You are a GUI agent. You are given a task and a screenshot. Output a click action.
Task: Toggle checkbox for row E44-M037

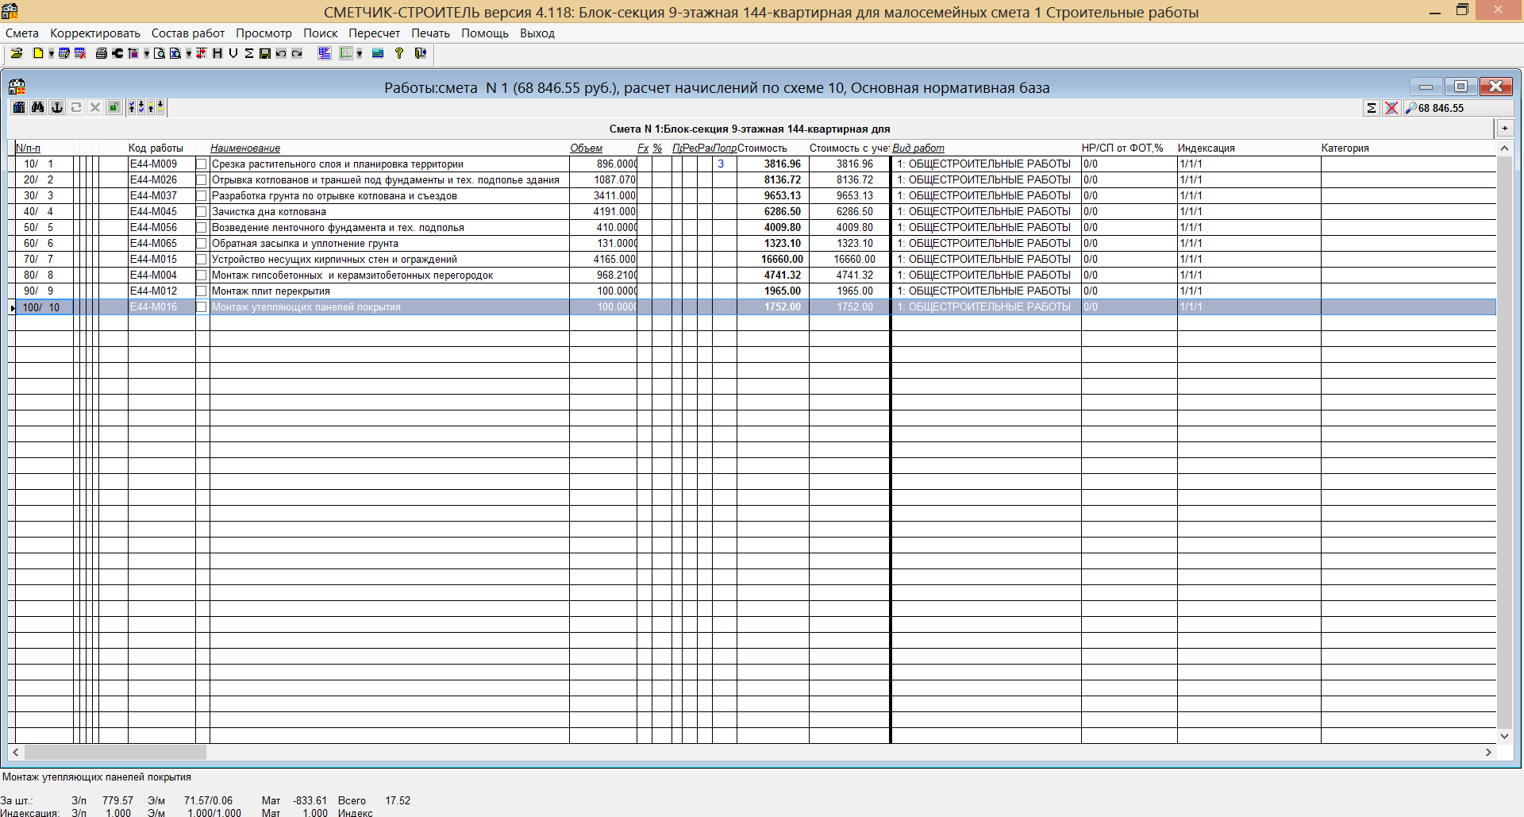pyautogui.click(x=202, y=196)
